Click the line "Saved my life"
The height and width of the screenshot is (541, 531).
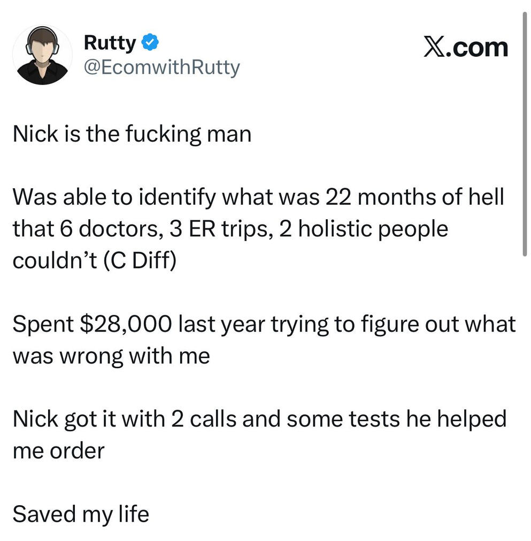80,514
